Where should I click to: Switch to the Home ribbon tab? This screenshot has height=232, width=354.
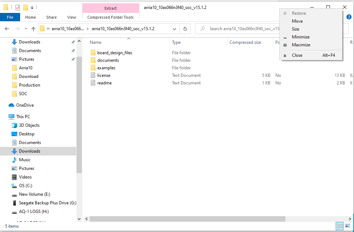31,17
